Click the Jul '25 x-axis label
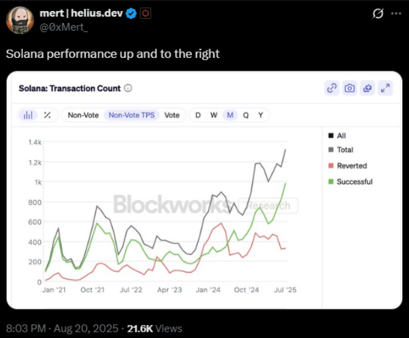Image resolution: width=409 pixels, height=338 pixels. click(x=285, y=289)
